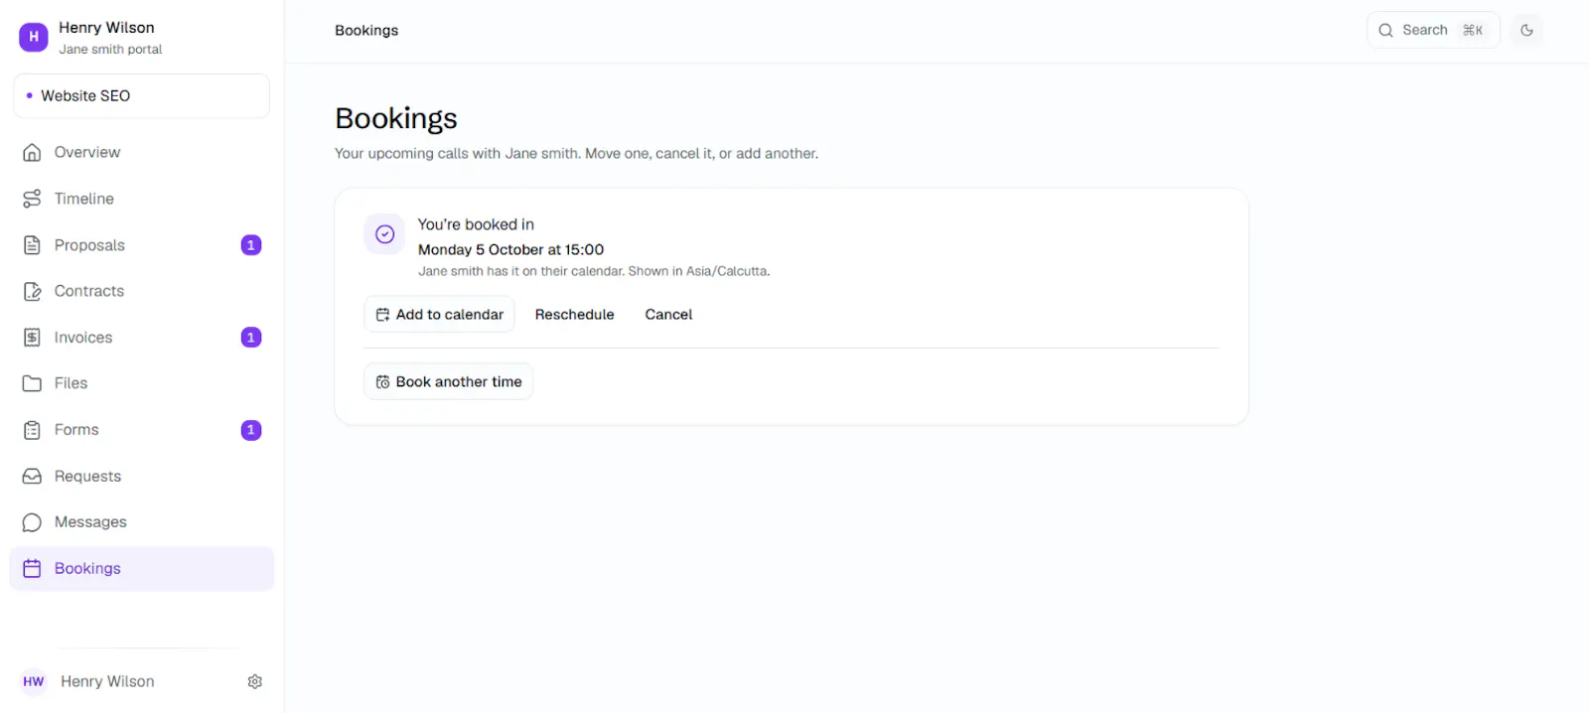Toggle dark mode with the moon icon

click(1526, 30)
